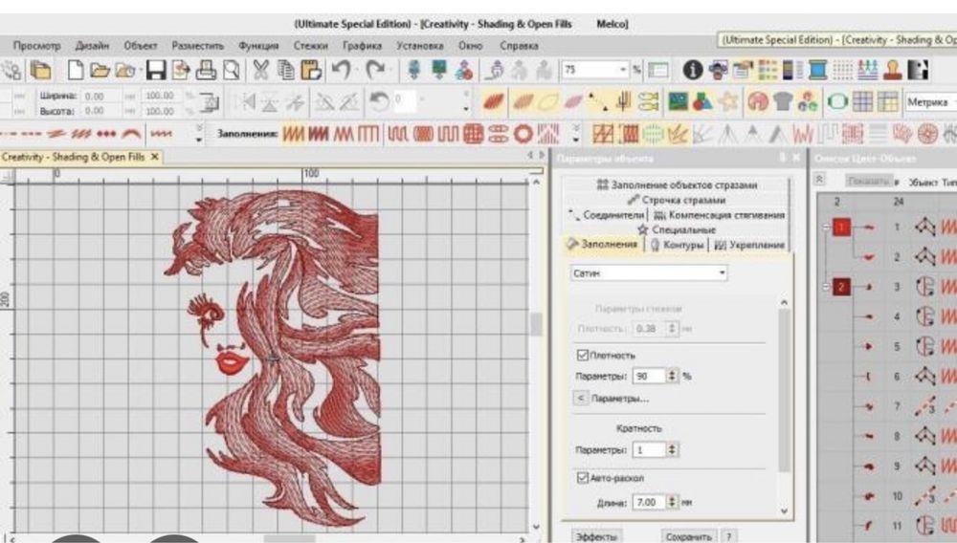The height and width of the screenshot is (543, 957).
Task: Click the Print icon
Action: click(x=206, y=70)
